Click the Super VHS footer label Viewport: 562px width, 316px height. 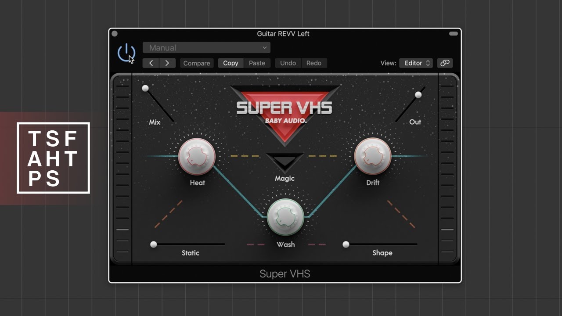pyautogui.click(x=285, y=274)
